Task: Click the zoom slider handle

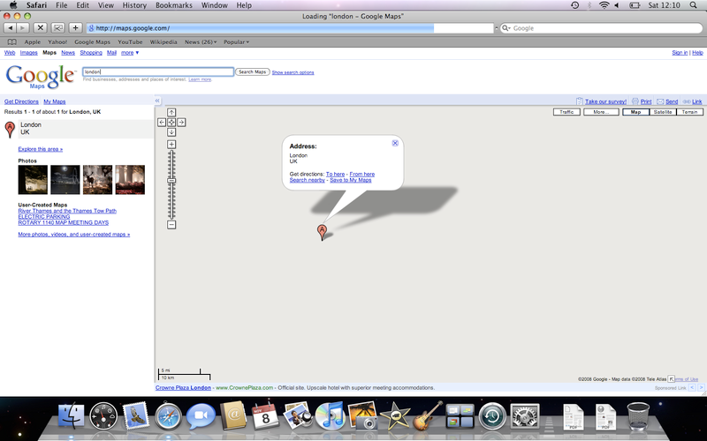Action: 171,181
